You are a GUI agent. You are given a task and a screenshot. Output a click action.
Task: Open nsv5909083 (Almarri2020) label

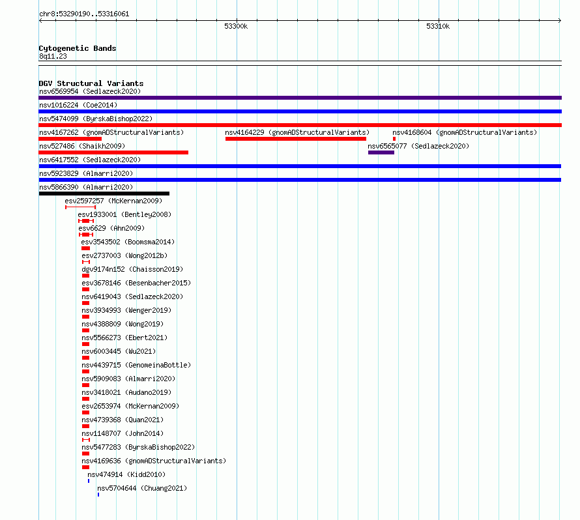click(129, 379)
